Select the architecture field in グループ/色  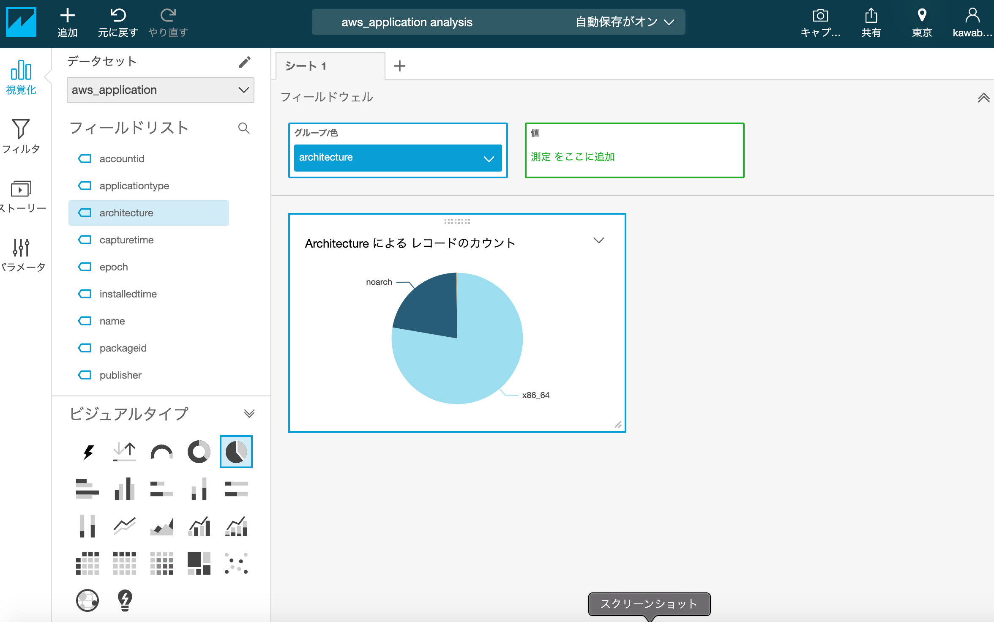pos(397,157)
